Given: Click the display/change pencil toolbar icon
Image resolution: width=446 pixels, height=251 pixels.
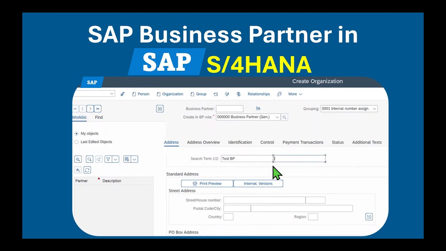Looking at the screenshot, I should coord(227,94).
